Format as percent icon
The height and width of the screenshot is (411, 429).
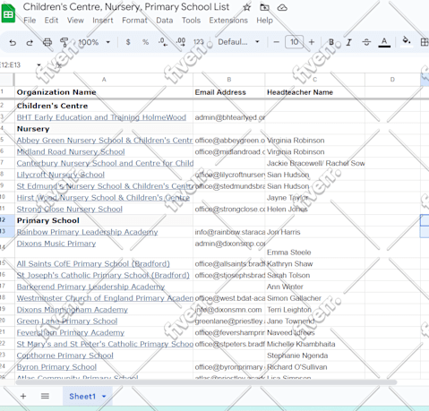(145, 42)
